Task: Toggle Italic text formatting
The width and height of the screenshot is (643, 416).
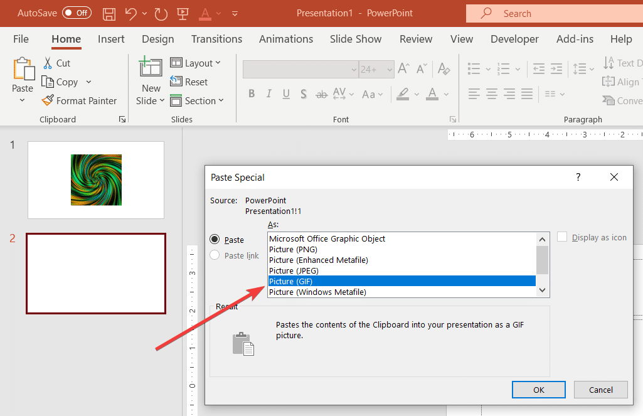Action: click(x=269, y=94)
